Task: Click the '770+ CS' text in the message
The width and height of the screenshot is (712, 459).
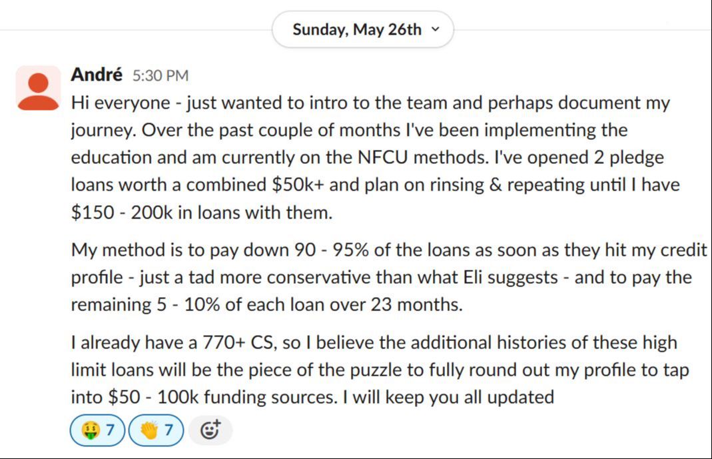Action: [197, 343]
